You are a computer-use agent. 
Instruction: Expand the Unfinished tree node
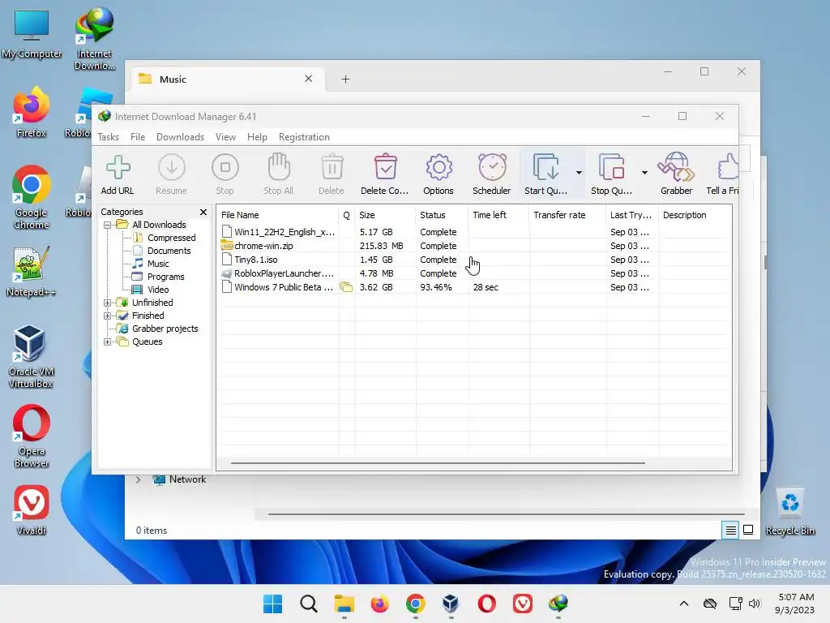[x=108, y=303]
